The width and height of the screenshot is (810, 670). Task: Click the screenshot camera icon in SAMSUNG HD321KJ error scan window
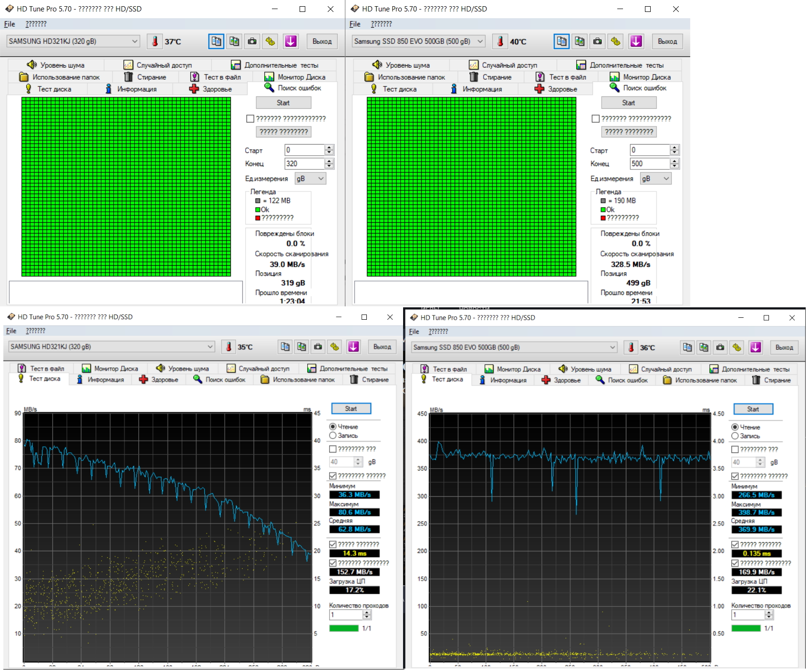(252, 42)
